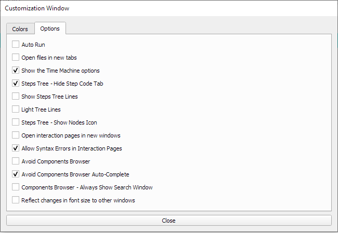Enable Steps Tree - Show Nodes Icon checkbox
This screenshot has width=338, height=233.
(16, 122)
